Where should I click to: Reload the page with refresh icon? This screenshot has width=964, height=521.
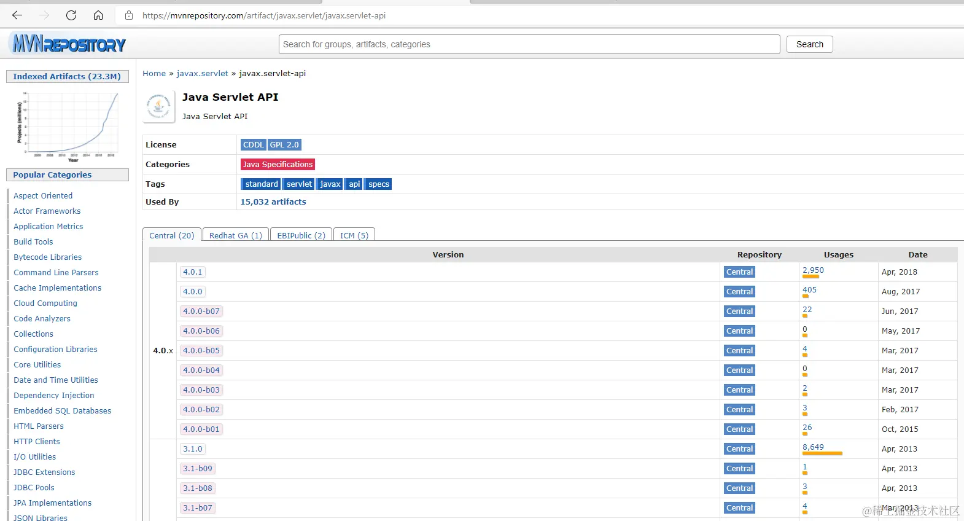click(x=71, y=15)
